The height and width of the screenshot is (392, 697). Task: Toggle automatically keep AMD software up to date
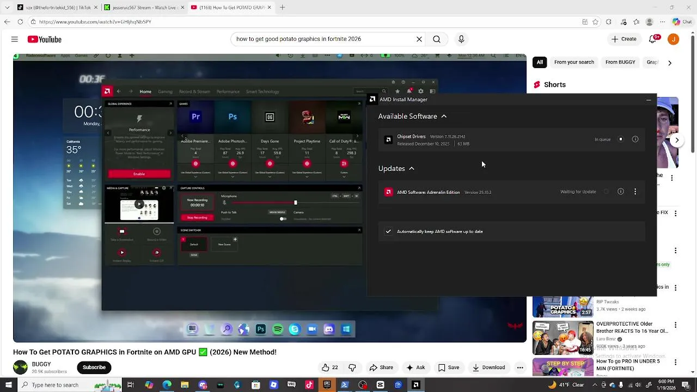[x=388, y=231]
